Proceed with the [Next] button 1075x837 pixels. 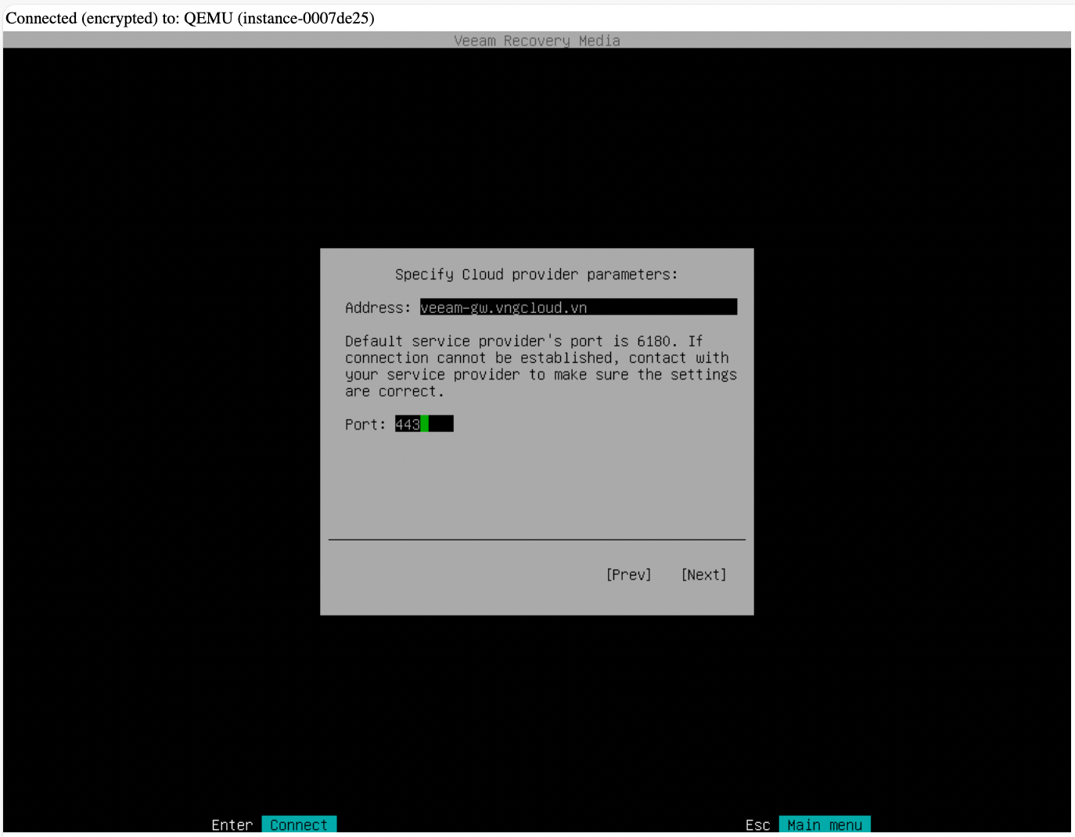703,575
